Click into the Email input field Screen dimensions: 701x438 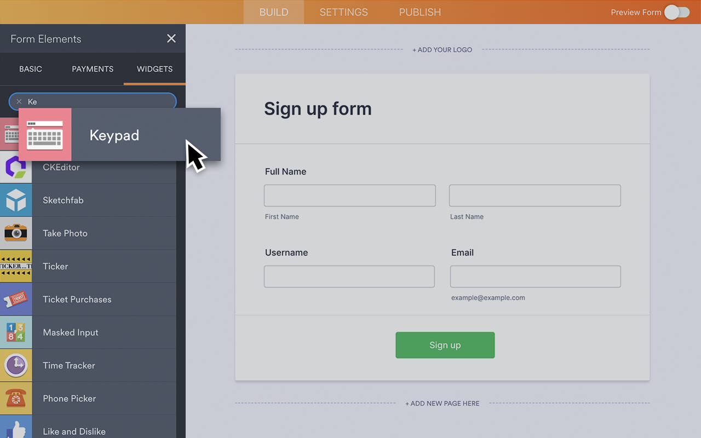(x=535, y=276)
